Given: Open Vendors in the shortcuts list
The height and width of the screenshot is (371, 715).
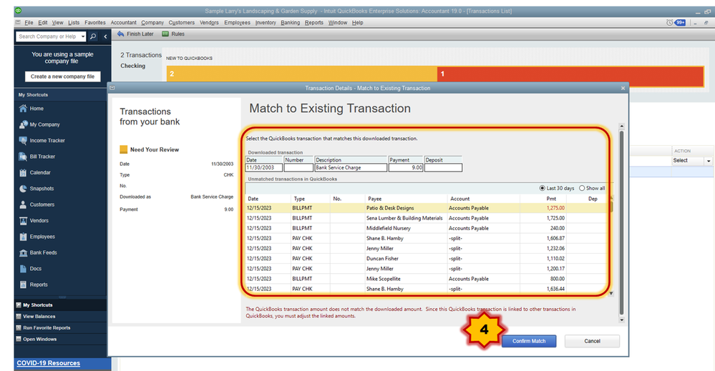Looking at the screenshot, I should (34, 220).
